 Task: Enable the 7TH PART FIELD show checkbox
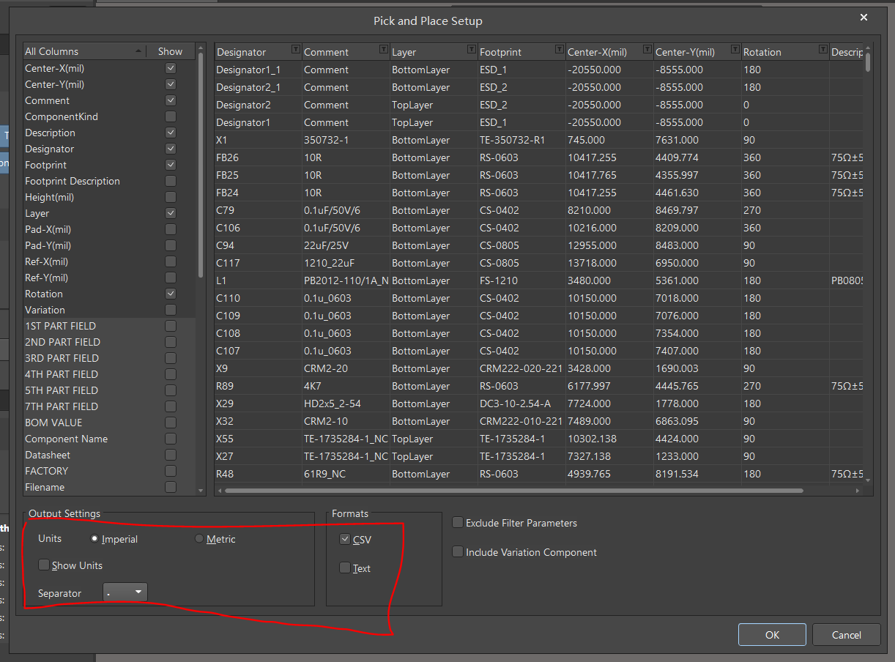tap(171, 406)
